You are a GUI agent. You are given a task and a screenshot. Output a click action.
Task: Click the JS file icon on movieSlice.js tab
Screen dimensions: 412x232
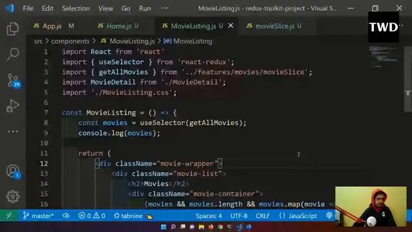coord(249,26)
